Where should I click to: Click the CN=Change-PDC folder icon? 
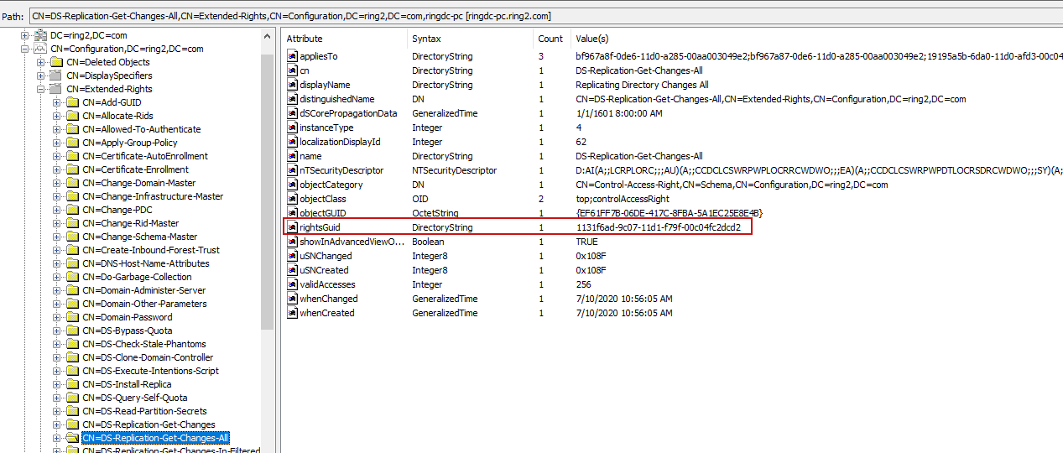coord(72,210)
